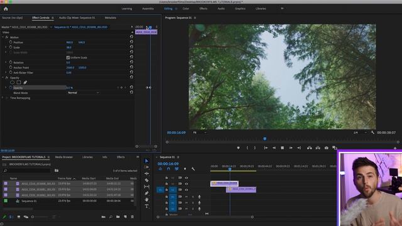The width and height of the screenshot is (402, 226).
Task: Expand the Rotation property
Action: [x=6, y=62]
